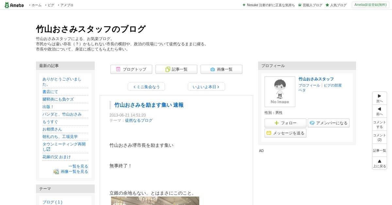Click 一覧を見る in recent posts

coord(78,166)
